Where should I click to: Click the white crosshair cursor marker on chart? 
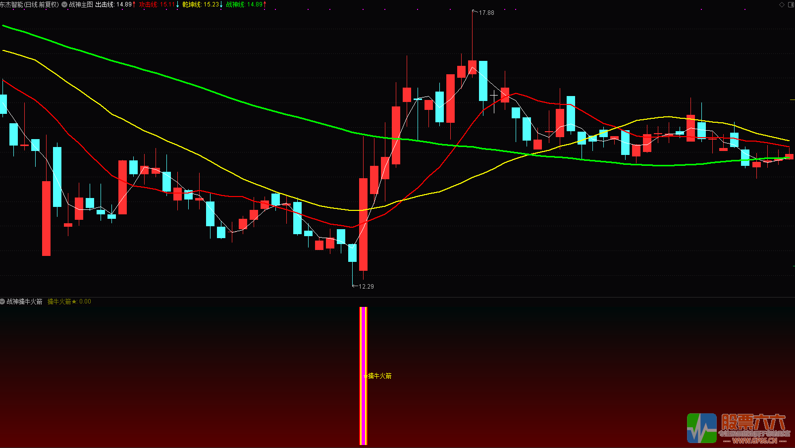click(494, 95)
